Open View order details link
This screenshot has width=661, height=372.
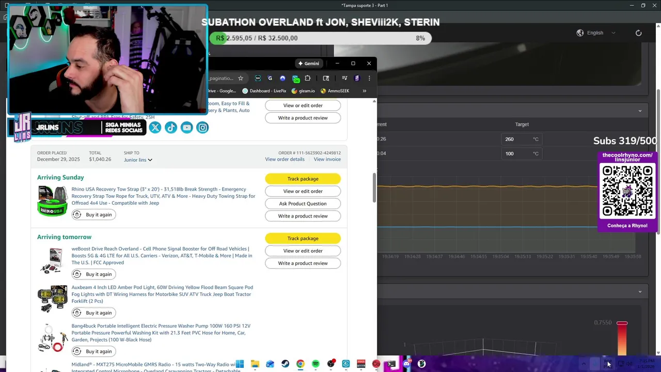[285, 159]
